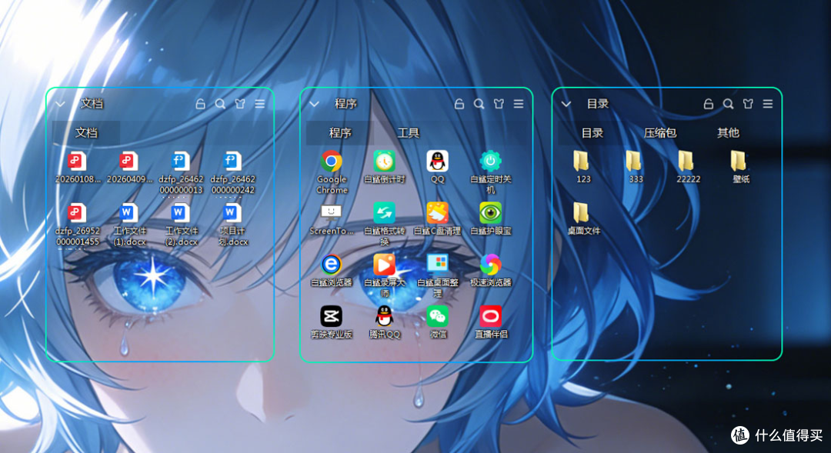
Task: Toggle lock on the 目录 panel
Action: click(708, 104)
